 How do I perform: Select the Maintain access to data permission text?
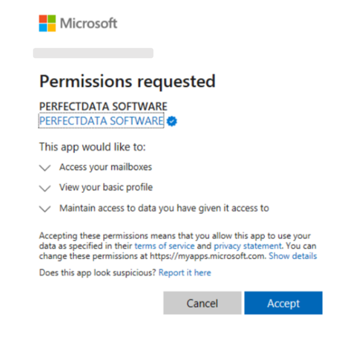tap(164, 208)
